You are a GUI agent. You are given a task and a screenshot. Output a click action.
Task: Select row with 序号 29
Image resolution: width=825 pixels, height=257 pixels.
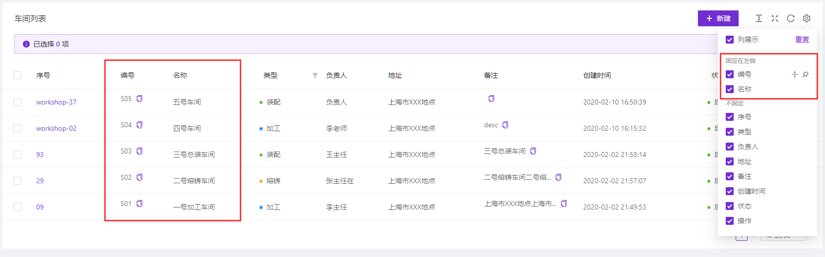(17, 181)
